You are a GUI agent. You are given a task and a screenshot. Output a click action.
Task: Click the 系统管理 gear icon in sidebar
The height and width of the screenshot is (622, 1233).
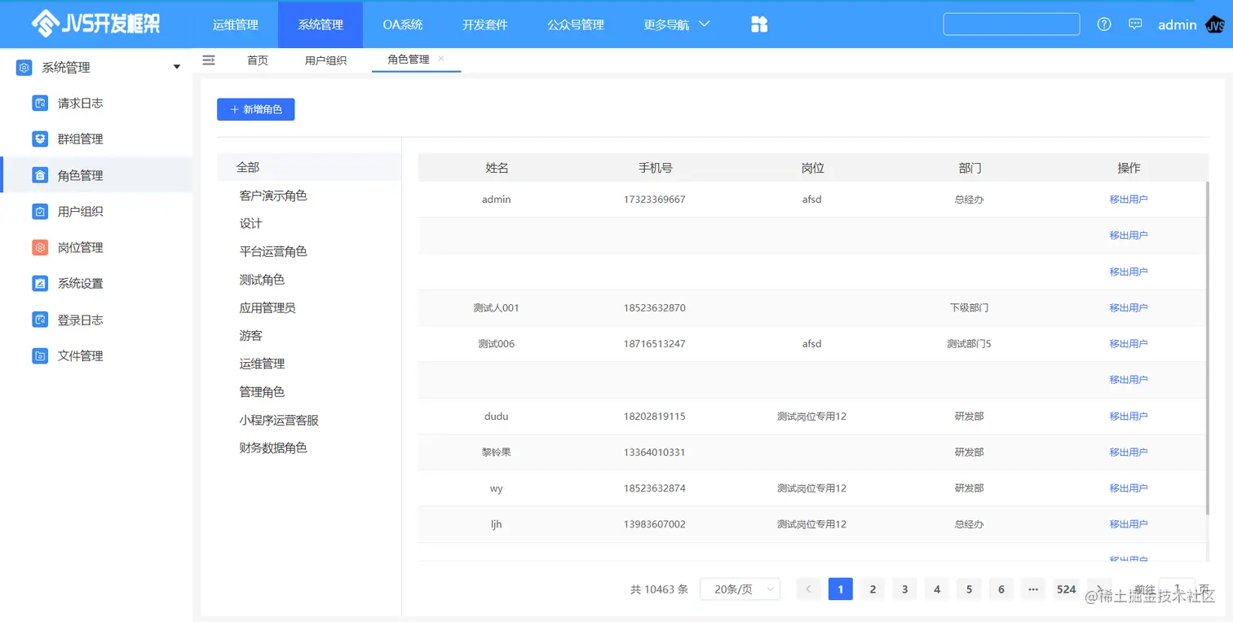coord(24,68)
